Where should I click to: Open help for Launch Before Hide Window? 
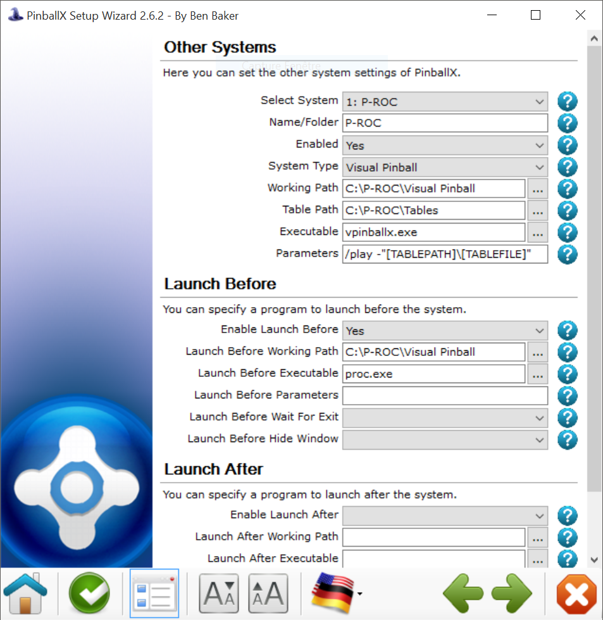(568, 440)
